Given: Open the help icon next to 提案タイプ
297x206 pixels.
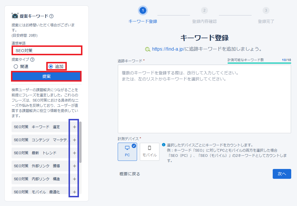Looking at the screenshot, I should click(x=32, y=60).
